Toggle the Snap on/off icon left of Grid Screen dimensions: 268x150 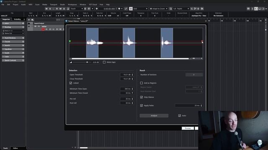pyautogui.click(x=131, y=9)
